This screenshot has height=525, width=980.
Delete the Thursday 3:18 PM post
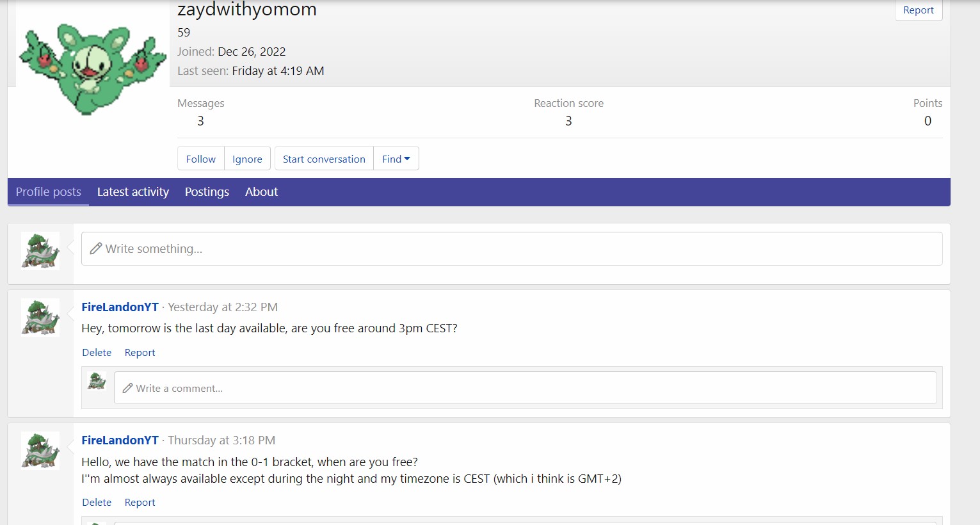97,503
